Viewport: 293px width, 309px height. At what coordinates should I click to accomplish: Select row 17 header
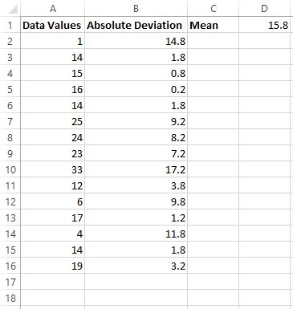10,282
